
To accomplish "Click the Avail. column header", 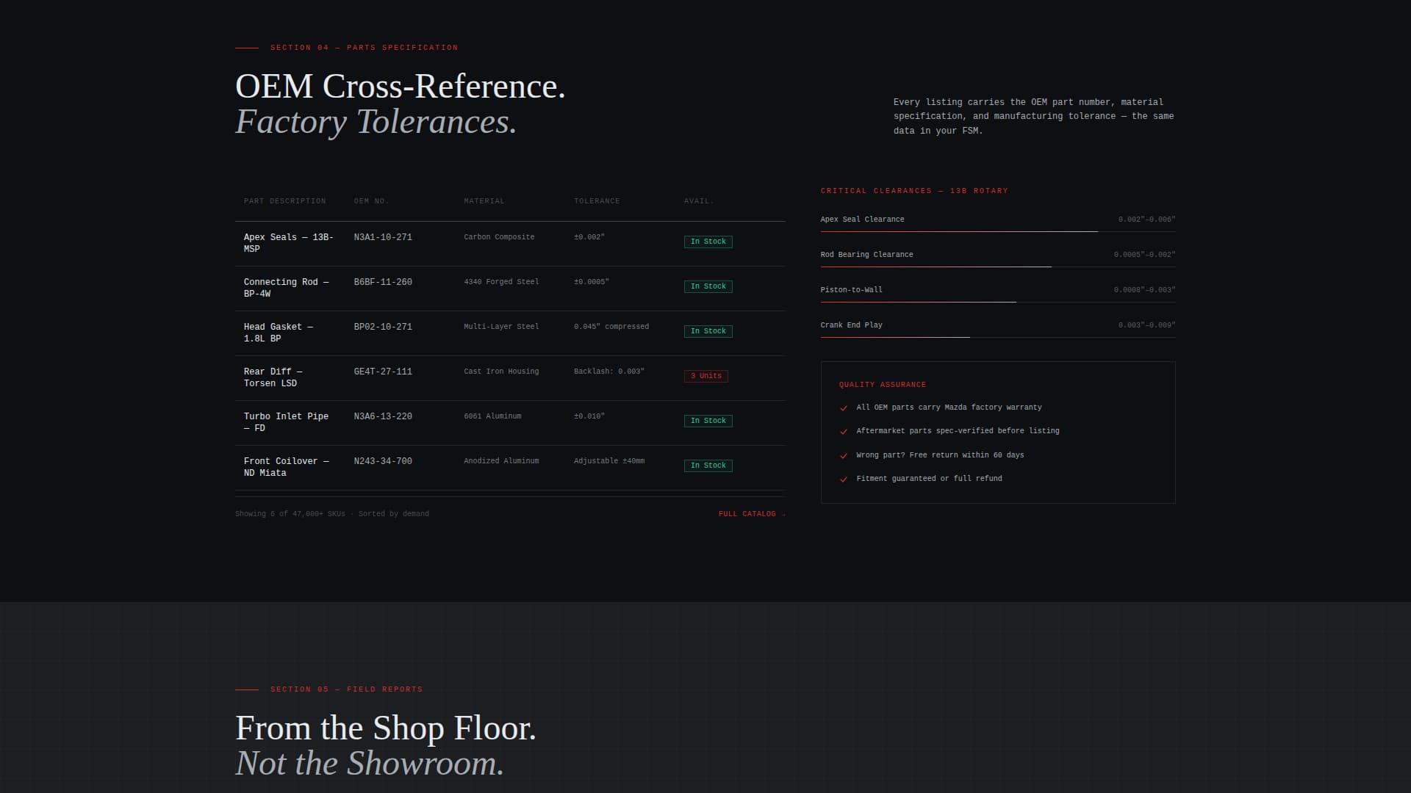I will [x=698, y=201].
